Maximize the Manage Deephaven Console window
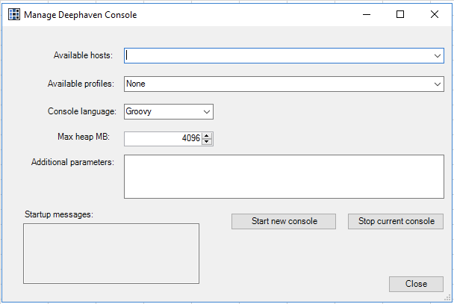This screenshot has width=454, height=304. coord(400,14)
